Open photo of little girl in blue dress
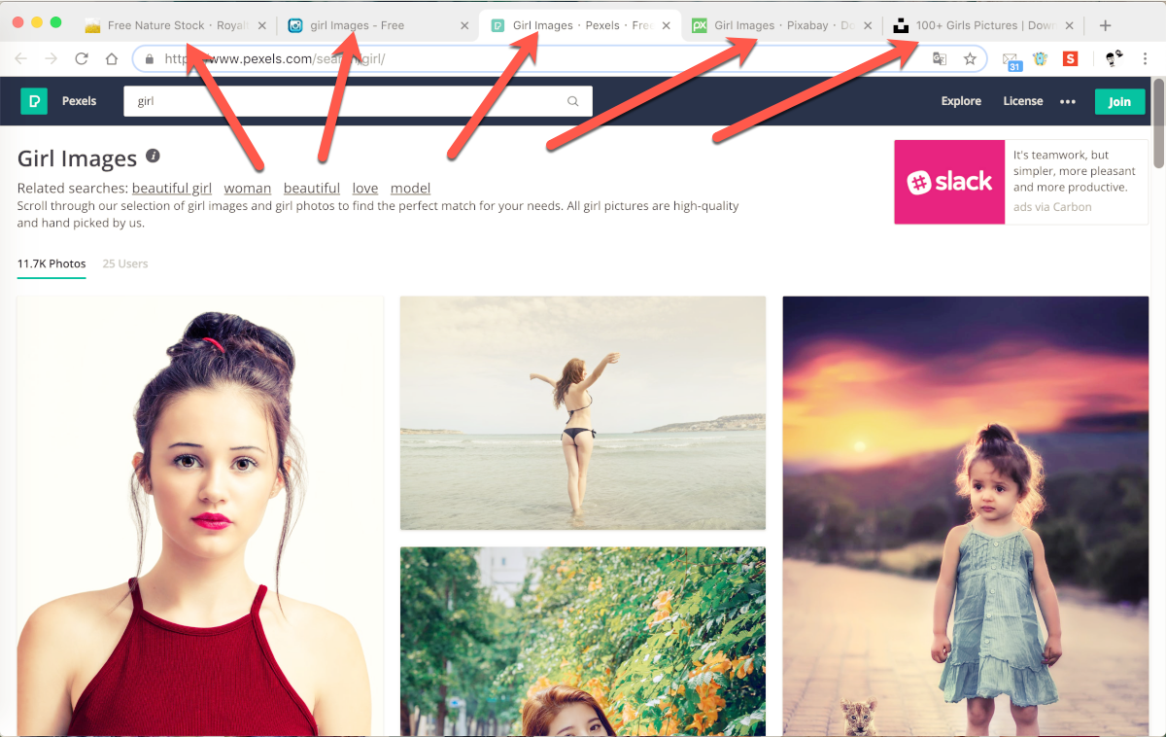Viewport: 1166px width, 737px height. pos(966,515)
